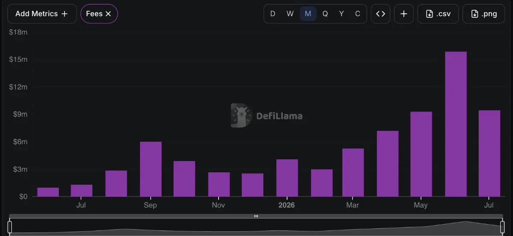Click the $15m y-axis label

pyautogui.click(x=19, y=59)
